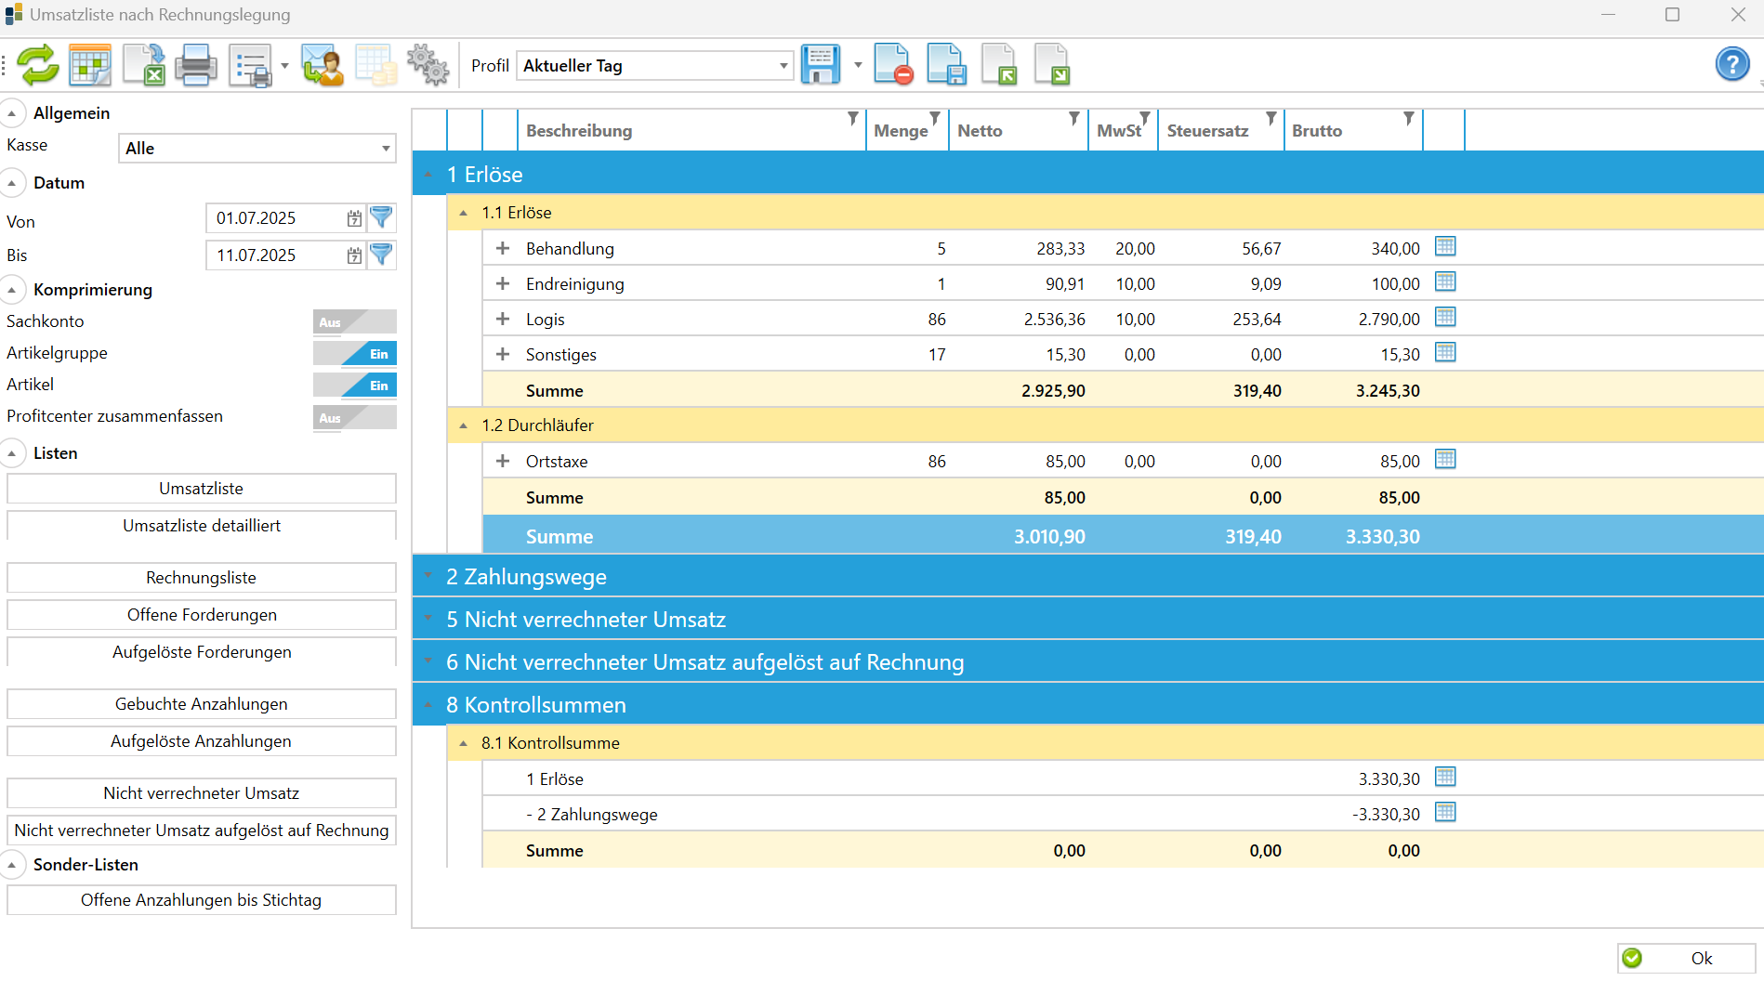
Task: Save profile with the floppy disk icon
Action: pos(820,65)
